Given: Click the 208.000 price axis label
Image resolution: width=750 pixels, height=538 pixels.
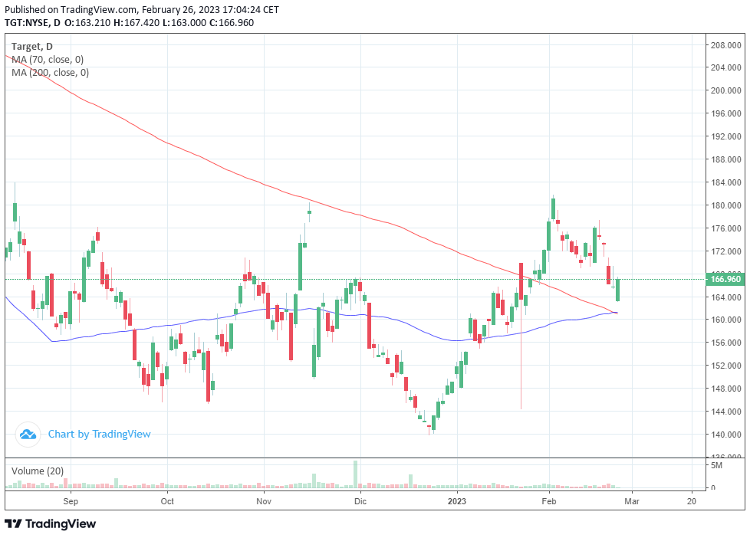Looking at the screenshot, I should [725, 45].
